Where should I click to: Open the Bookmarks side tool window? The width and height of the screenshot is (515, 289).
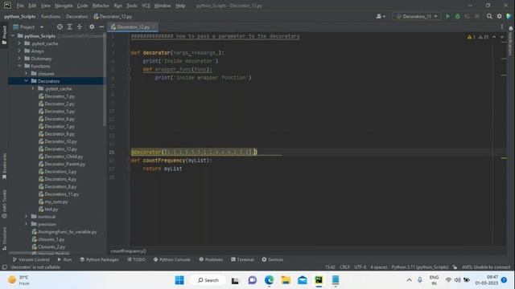pyautogui.click(x=4, y=166)
